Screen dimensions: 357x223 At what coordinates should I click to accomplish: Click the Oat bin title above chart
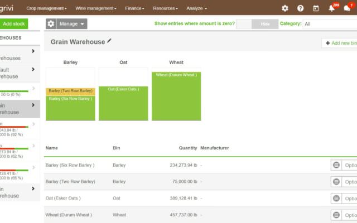click(x=123, y=62)
